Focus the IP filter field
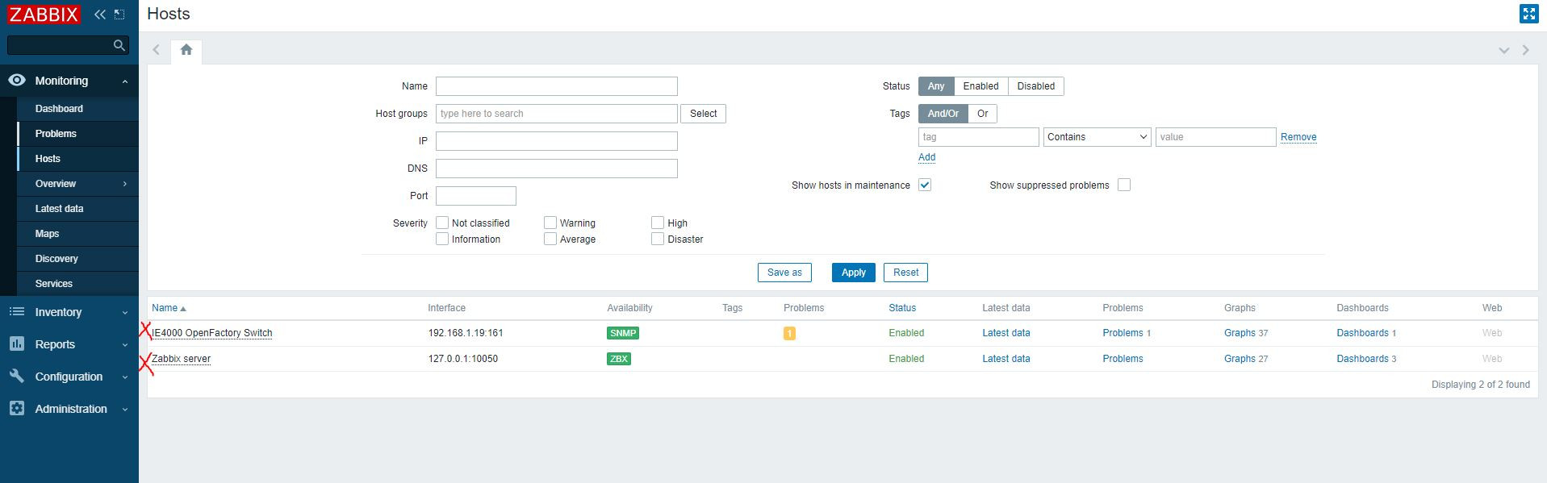Viewport: 1547px width, 483px height. point(557,141)
